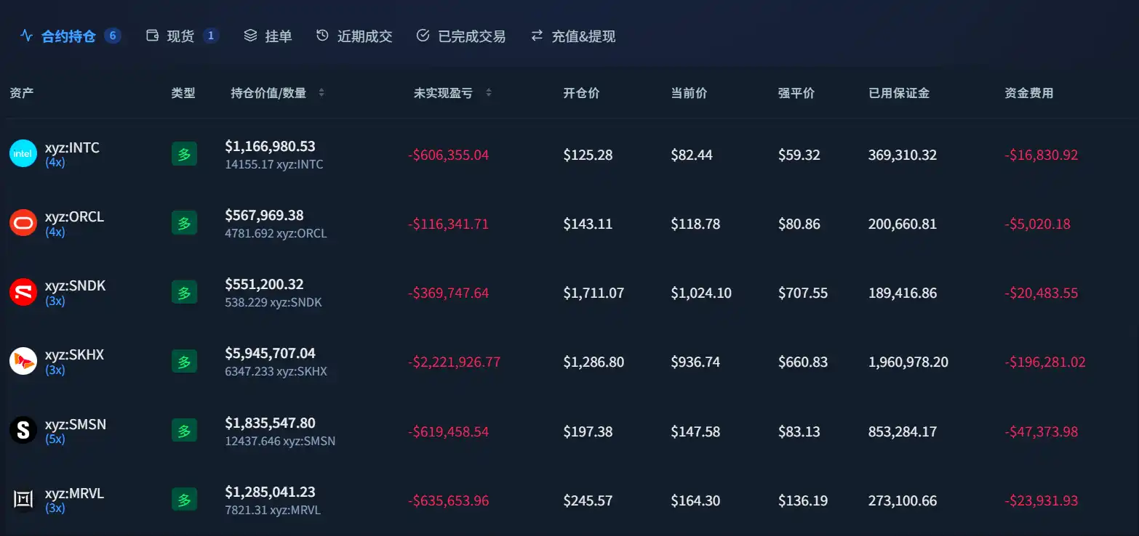This screenshot has height=536, width=1139.
Task: Click the long-position badge in the xyz:SMSN row
Action: pos(184,431)
